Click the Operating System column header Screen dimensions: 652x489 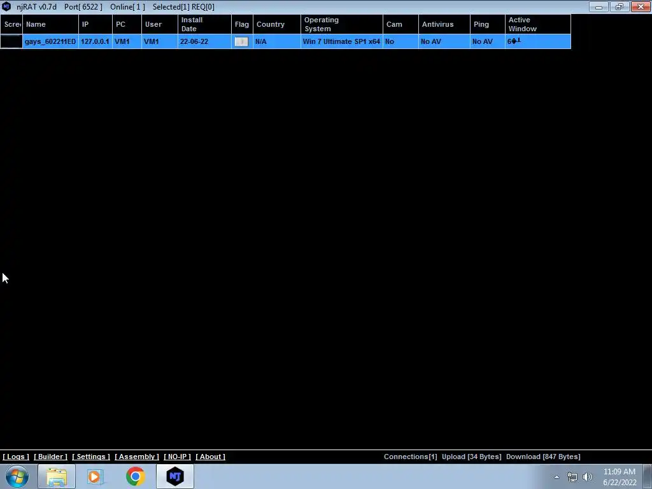[x=342, y=24]
